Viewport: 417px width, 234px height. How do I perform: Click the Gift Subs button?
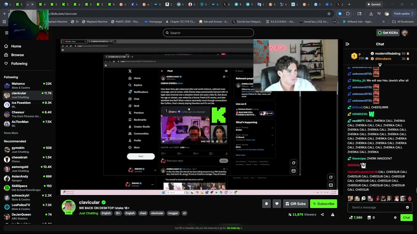pos(295,204)
